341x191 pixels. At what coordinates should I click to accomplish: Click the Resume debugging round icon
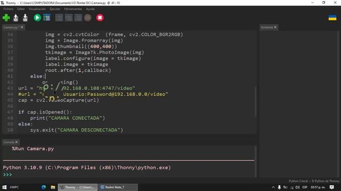(87, 18)
